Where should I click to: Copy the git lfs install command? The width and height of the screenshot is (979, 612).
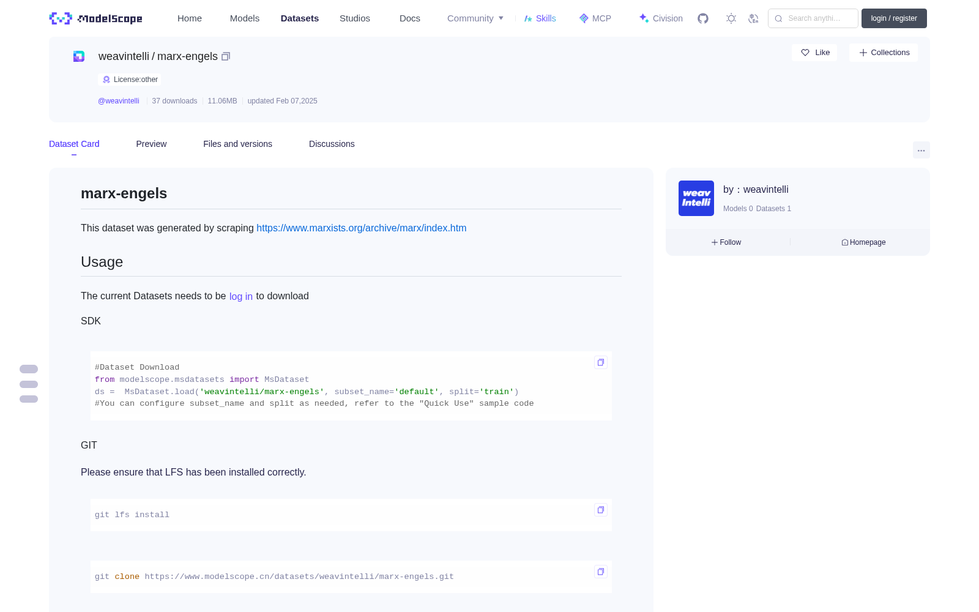(601, 510)
